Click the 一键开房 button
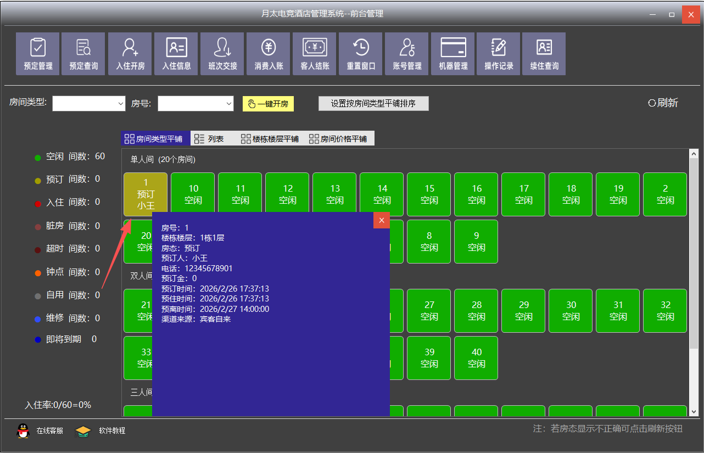The width and height of the screenshot is (704, 453). point(268,104)
